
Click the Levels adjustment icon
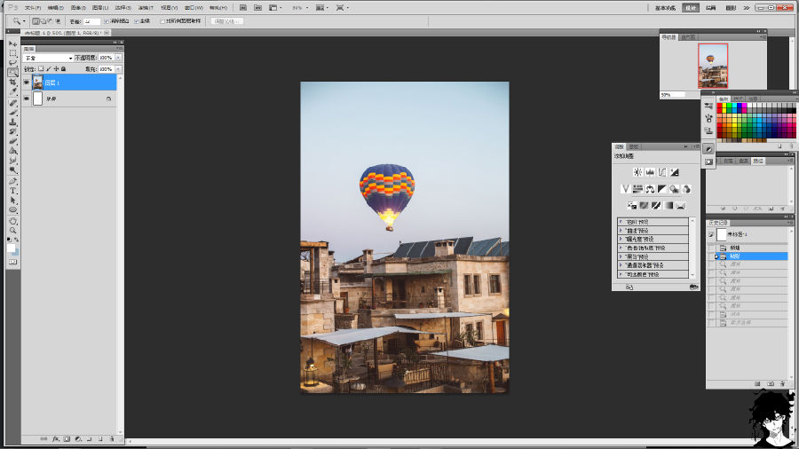[650, 172]
